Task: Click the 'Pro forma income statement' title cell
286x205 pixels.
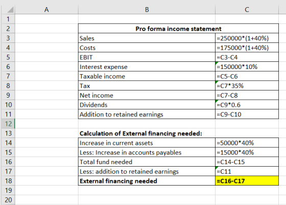Action: [x=178, y=29]
